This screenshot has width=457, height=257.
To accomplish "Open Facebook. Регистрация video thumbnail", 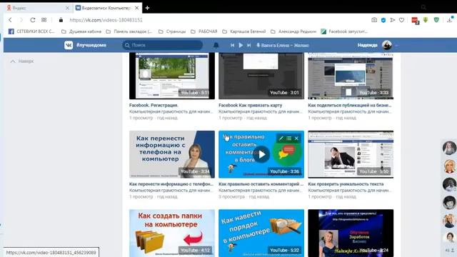I will (172, 76).
